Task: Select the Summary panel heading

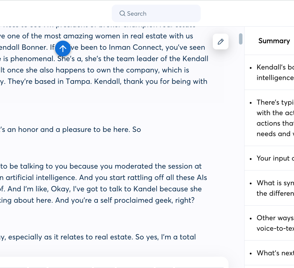Action: click(274, 41)
